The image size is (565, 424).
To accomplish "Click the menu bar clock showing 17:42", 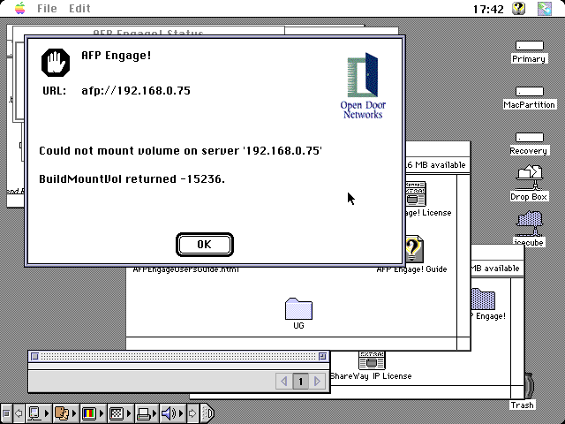I will pos(488,9).
